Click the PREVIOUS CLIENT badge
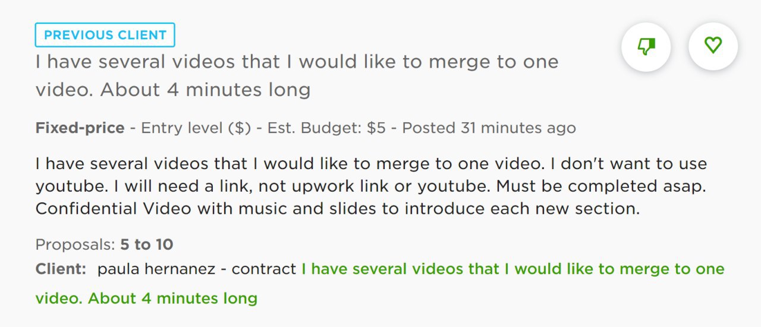The width and height of the screenshot is (761, 327). point(105,35)
